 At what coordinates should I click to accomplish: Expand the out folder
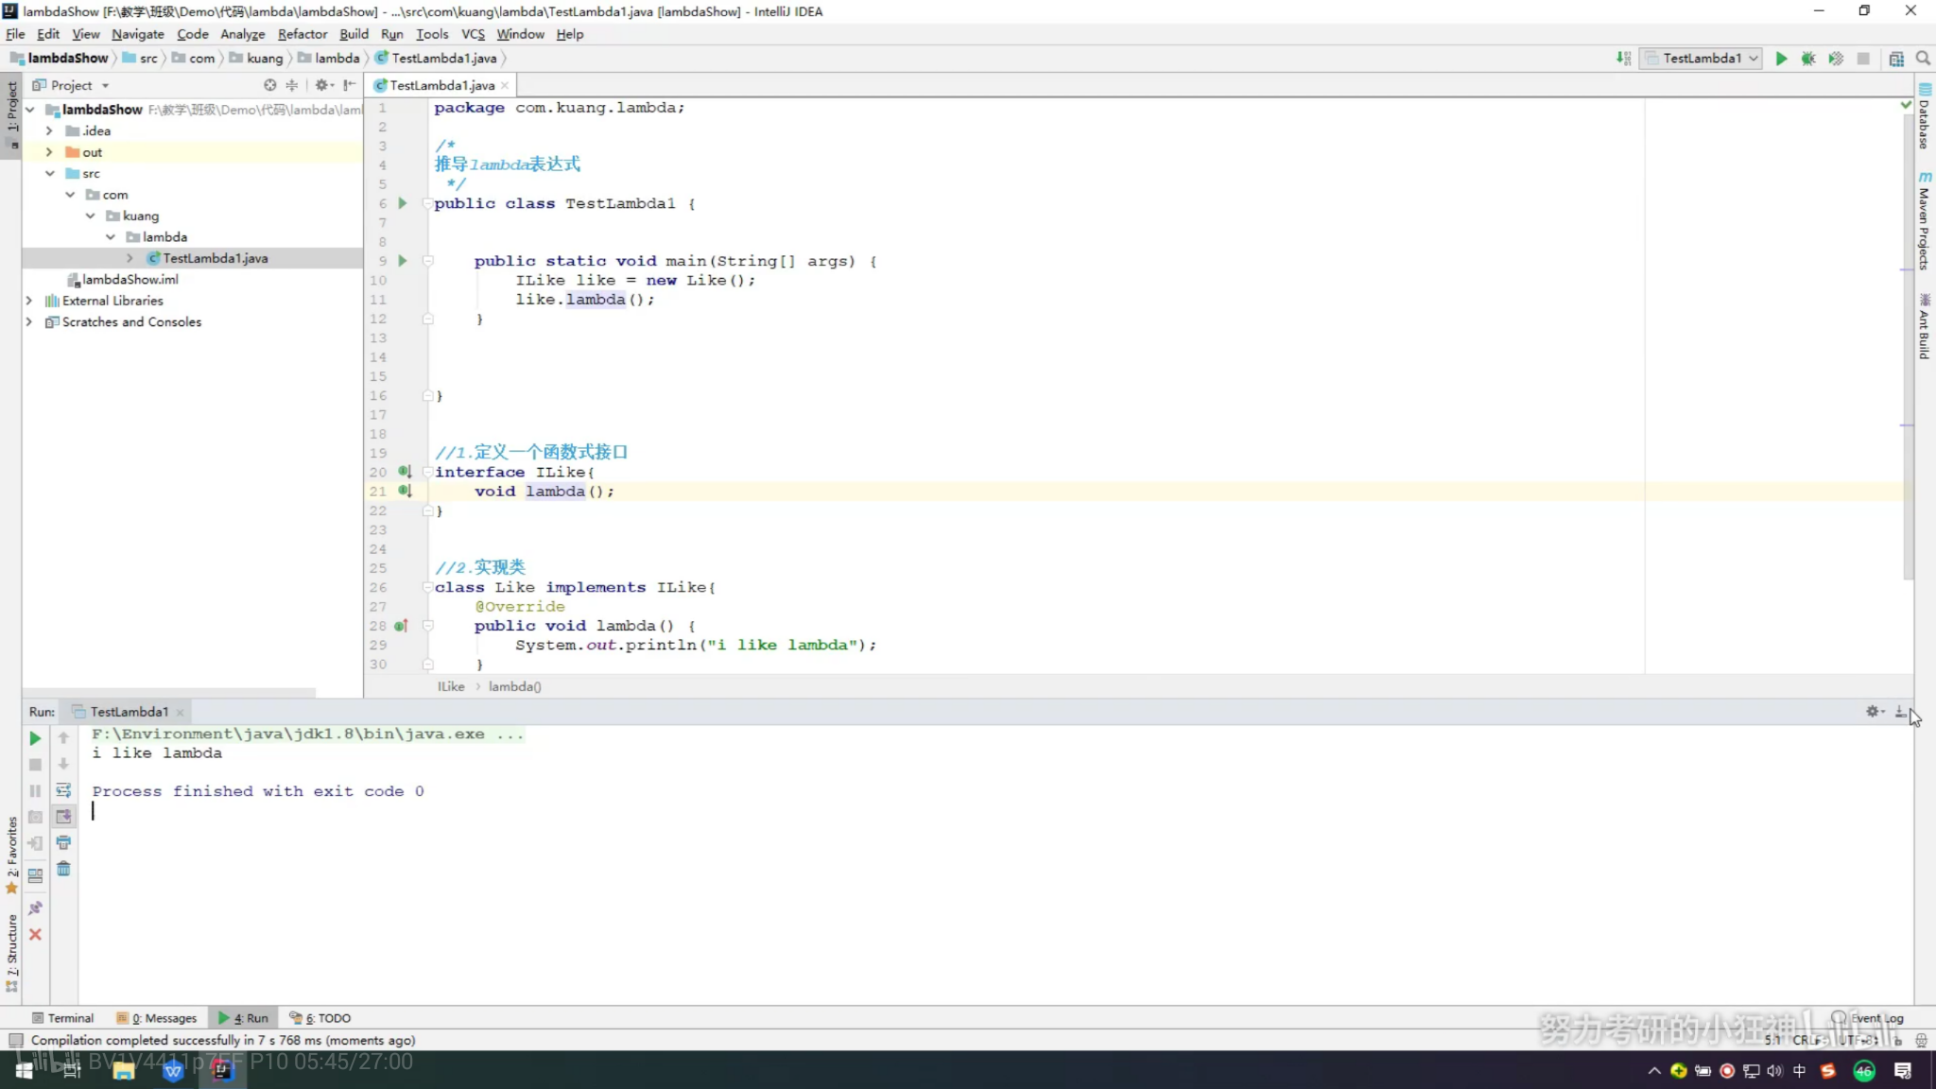coord(50,152)
